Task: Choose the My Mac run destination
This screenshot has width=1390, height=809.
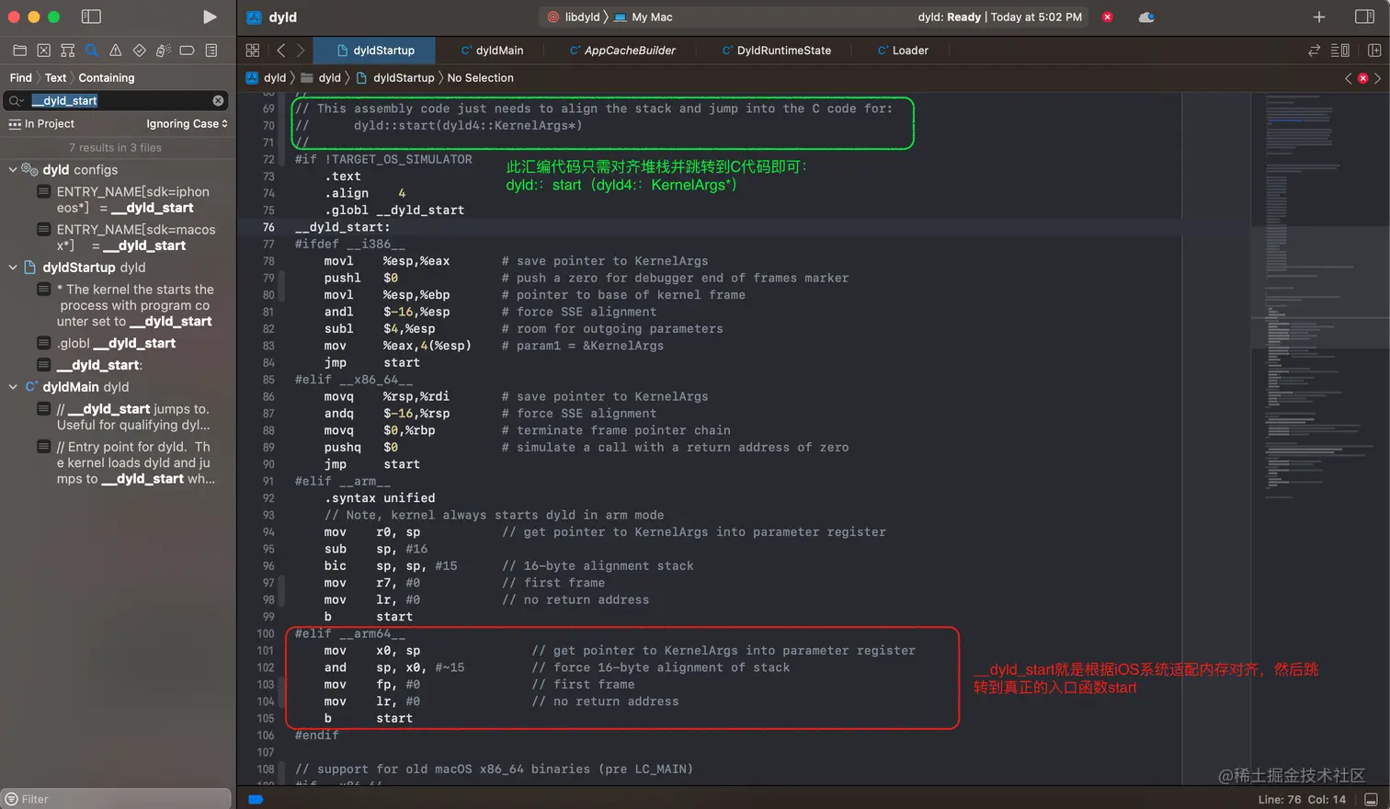Action: click(643, 17)
